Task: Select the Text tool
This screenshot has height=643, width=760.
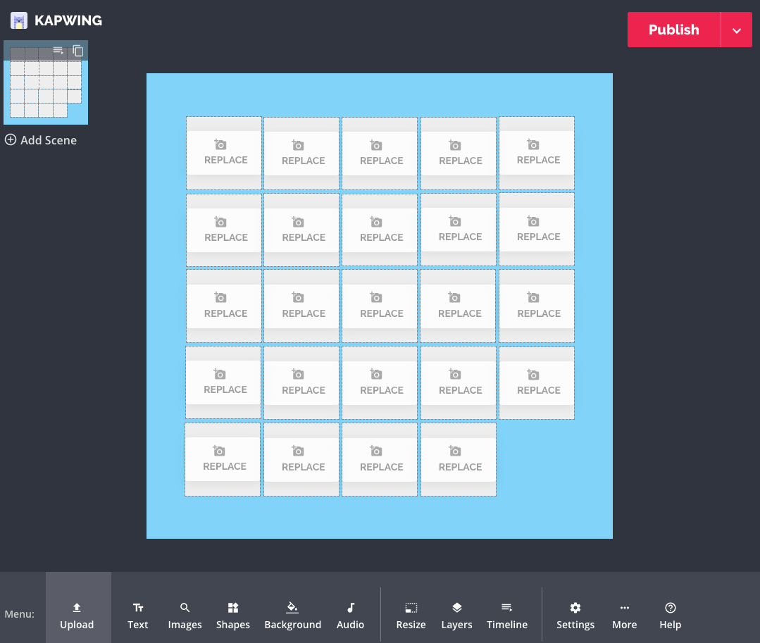Action: point(138,615)
